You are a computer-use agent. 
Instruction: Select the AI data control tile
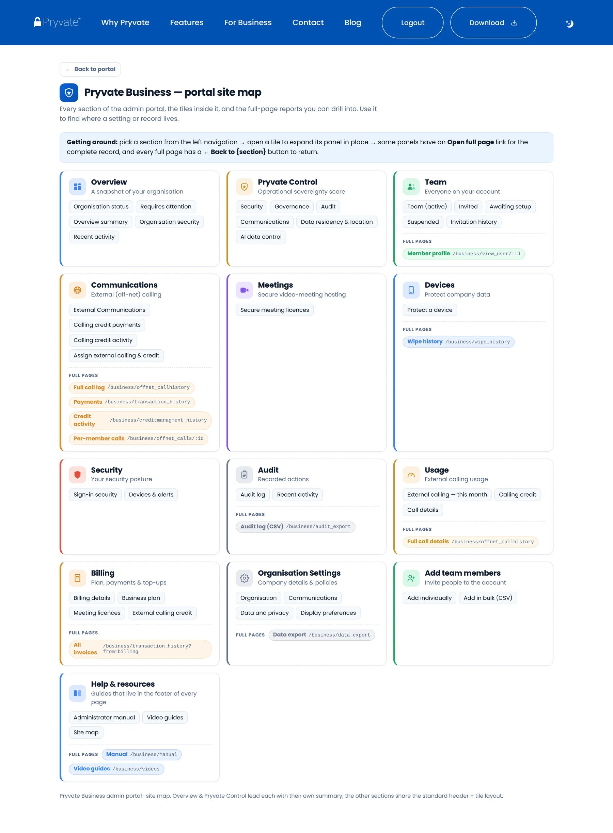point(261,237)
